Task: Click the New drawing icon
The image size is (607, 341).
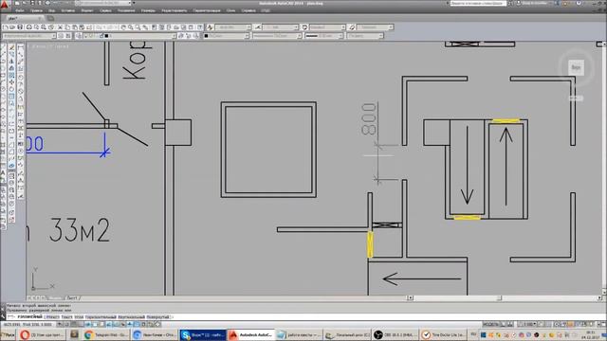Action: point(5,27)
